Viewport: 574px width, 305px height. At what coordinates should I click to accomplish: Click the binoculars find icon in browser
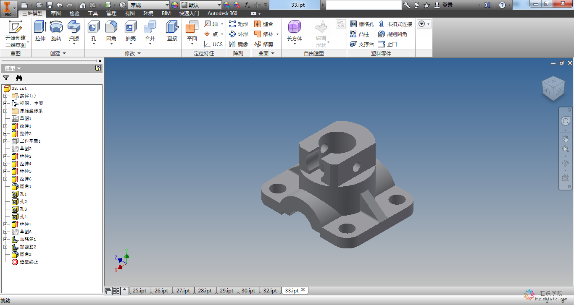click(19, 78)
